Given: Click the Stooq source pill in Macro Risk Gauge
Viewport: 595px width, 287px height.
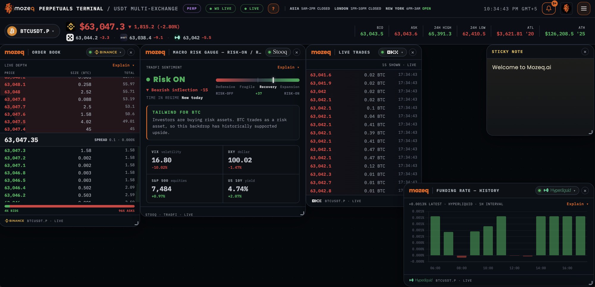Looking at the screenshot, I should tap(278, 52).
